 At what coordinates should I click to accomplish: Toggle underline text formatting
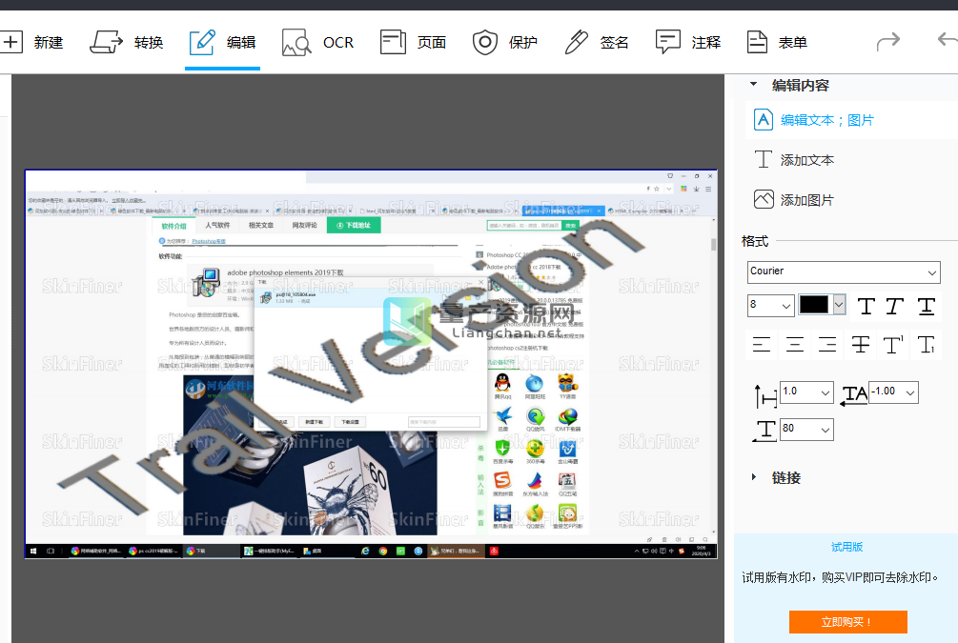pyautogui.click(x=927, y=306)
